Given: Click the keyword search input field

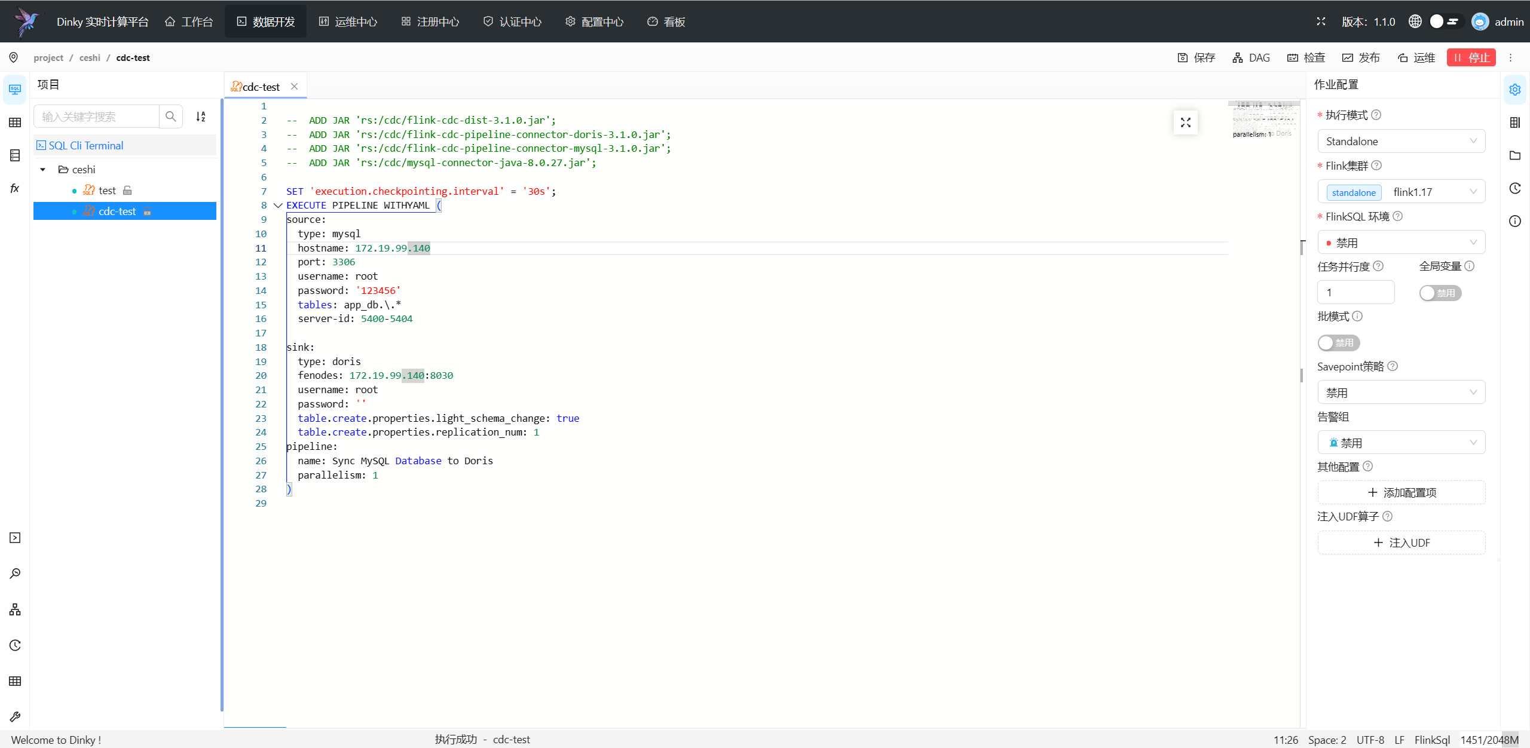Looking at the screenshot, I should pos(96,117).
